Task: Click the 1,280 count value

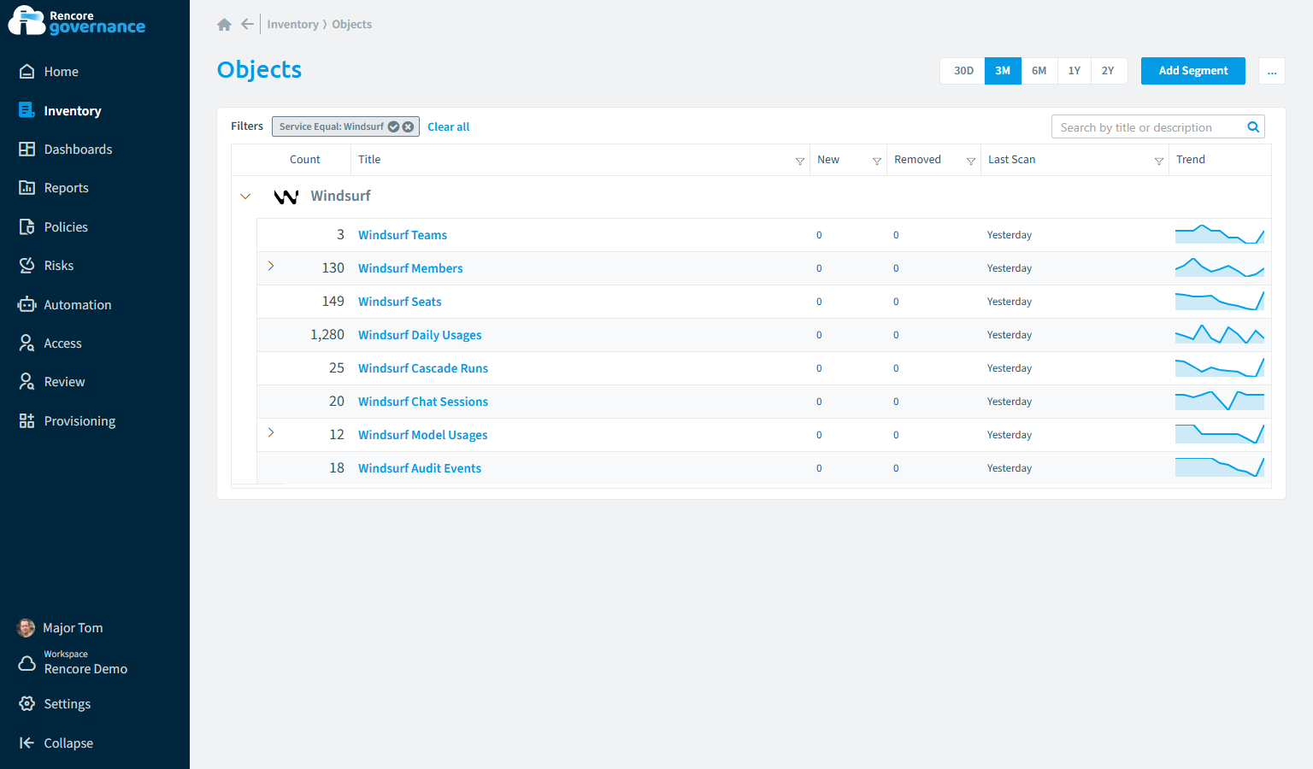Action: tap(327, 335)
